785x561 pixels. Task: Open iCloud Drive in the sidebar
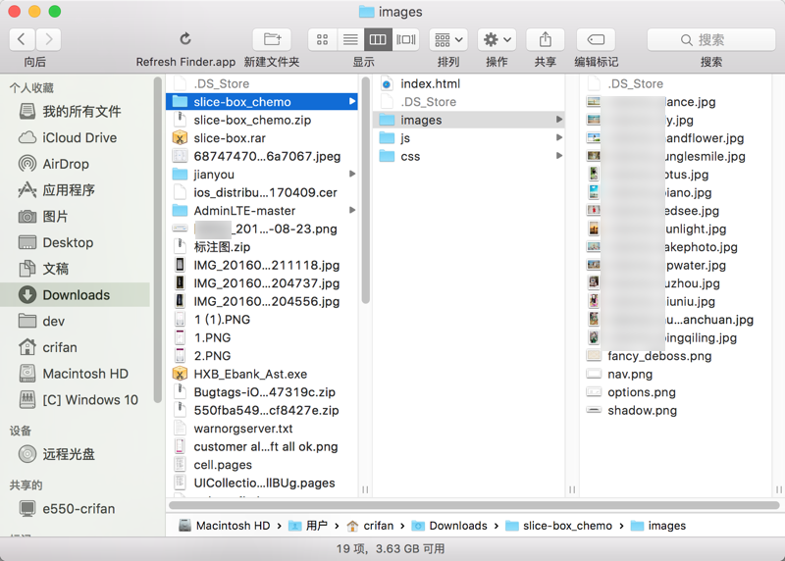click(76, 137)
